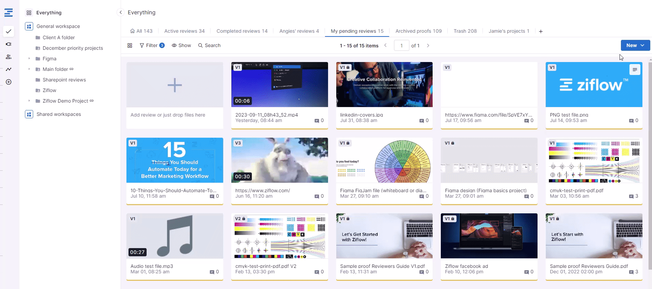The width and height of the screenshot is (652, 289).
Task: Go to the next page arrow
Action: [x=428, y=45]
